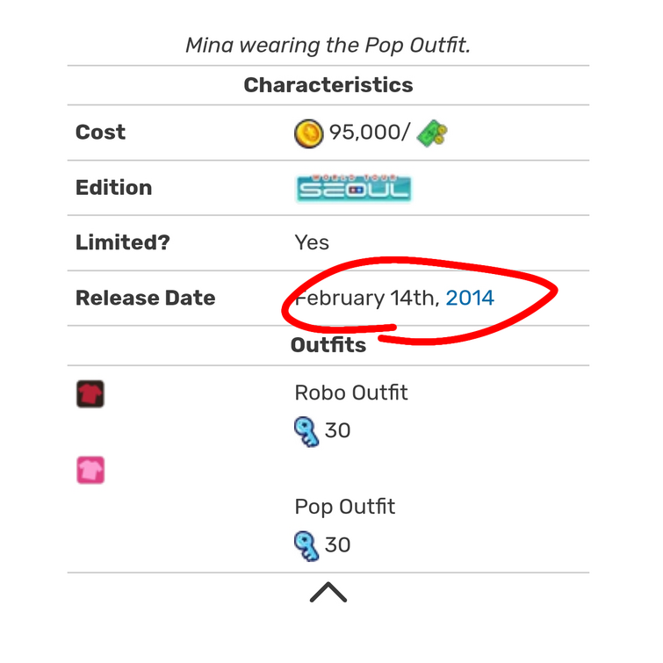
Task: Open the 2014 year link
Action: [470, 298]
